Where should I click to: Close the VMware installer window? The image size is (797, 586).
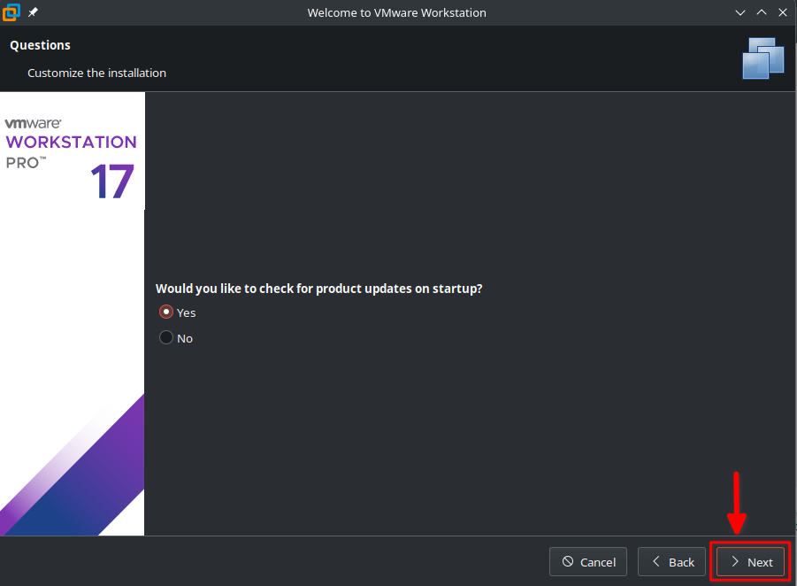pos(782,12)
